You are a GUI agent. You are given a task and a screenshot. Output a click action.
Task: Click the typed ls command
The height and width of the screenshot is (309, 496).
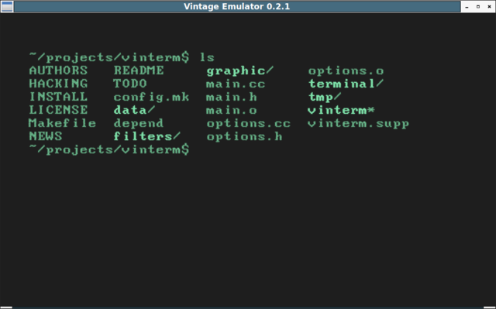tap(207, 57)
